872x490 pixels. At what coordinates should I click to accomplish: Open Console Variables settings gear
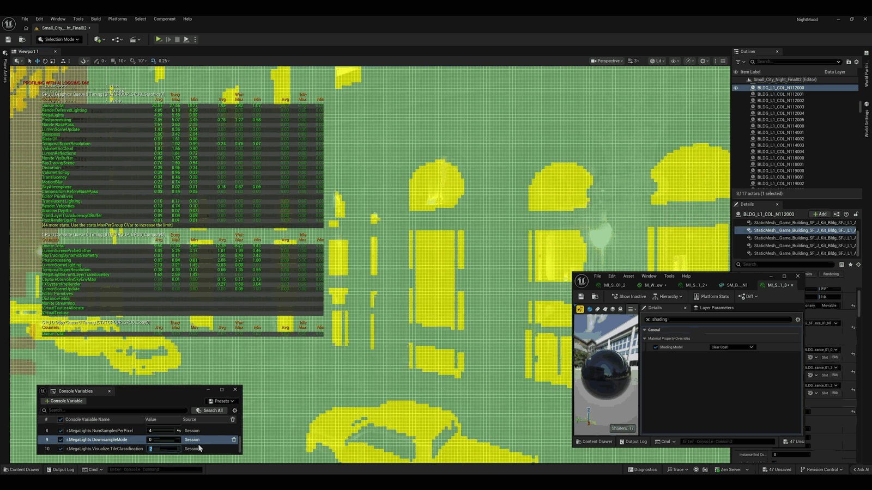pos(235,411)
